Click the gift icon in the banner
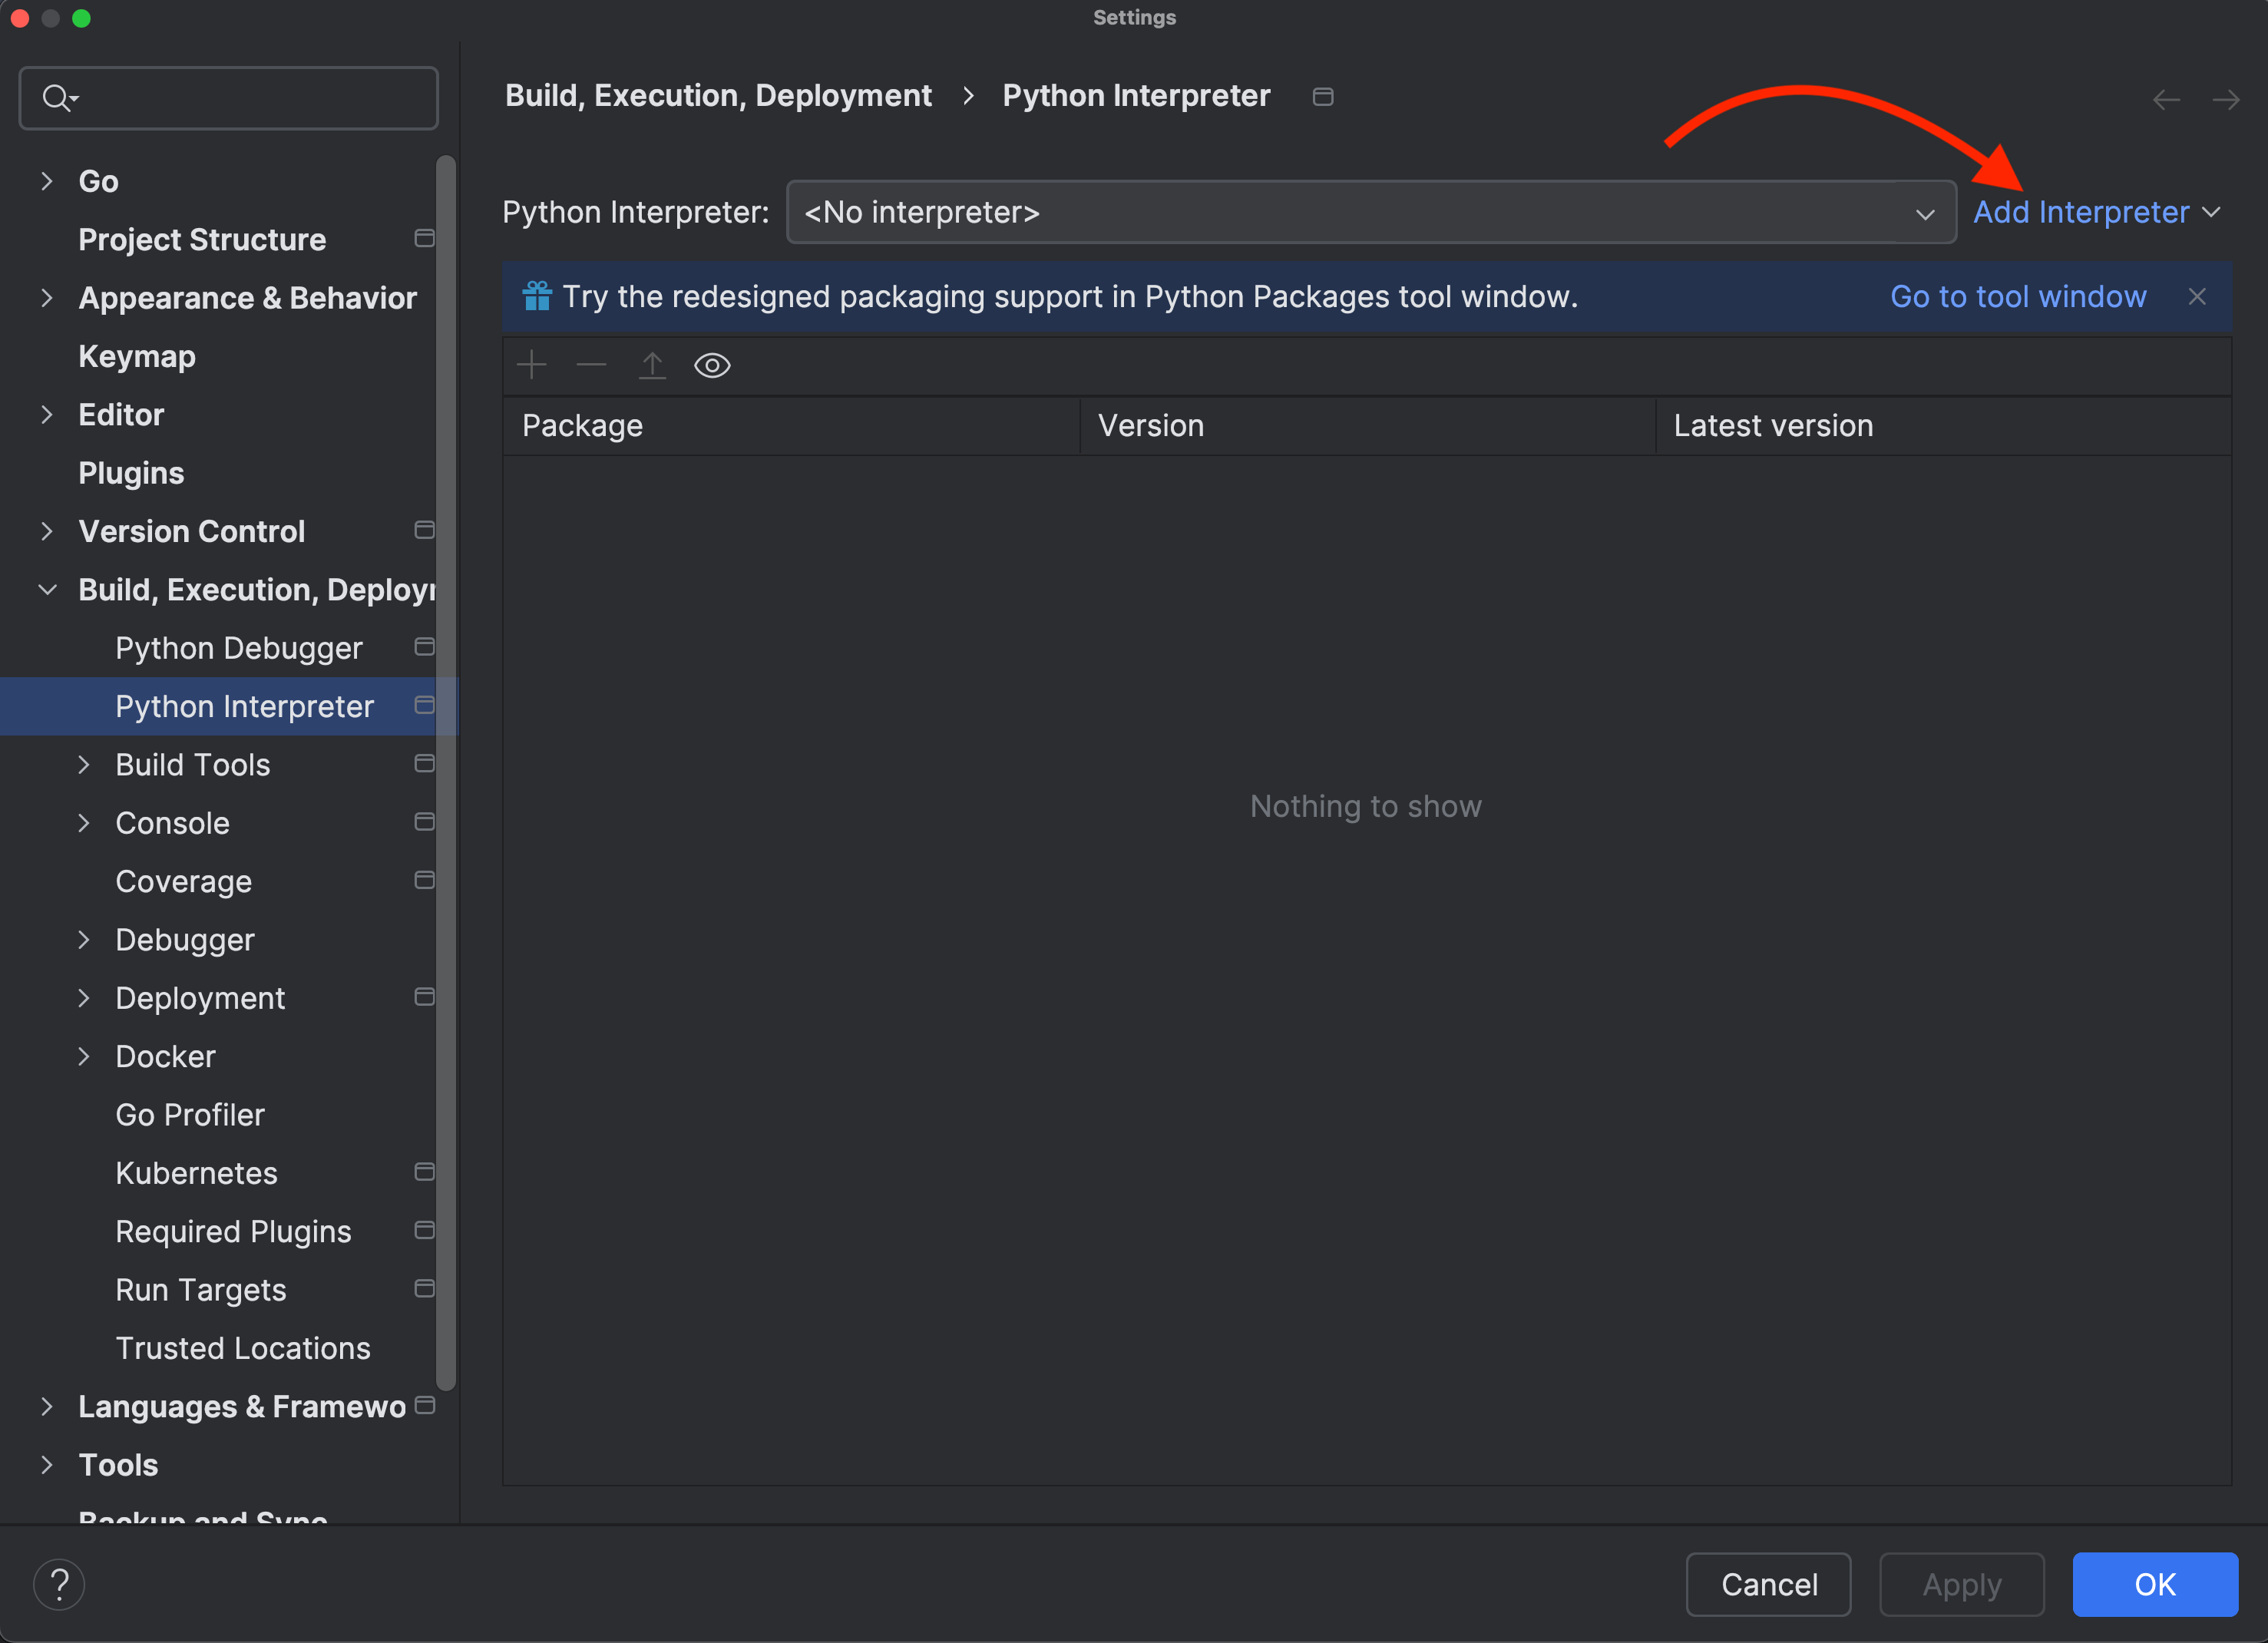2268x1643 pixels. (537, 296)
